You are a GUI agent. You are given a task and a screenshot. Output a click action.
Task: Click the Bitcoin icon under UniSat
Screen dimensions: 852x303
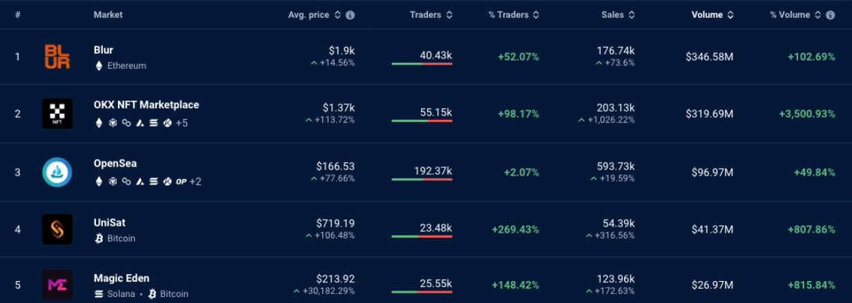[x=99, y=238]
